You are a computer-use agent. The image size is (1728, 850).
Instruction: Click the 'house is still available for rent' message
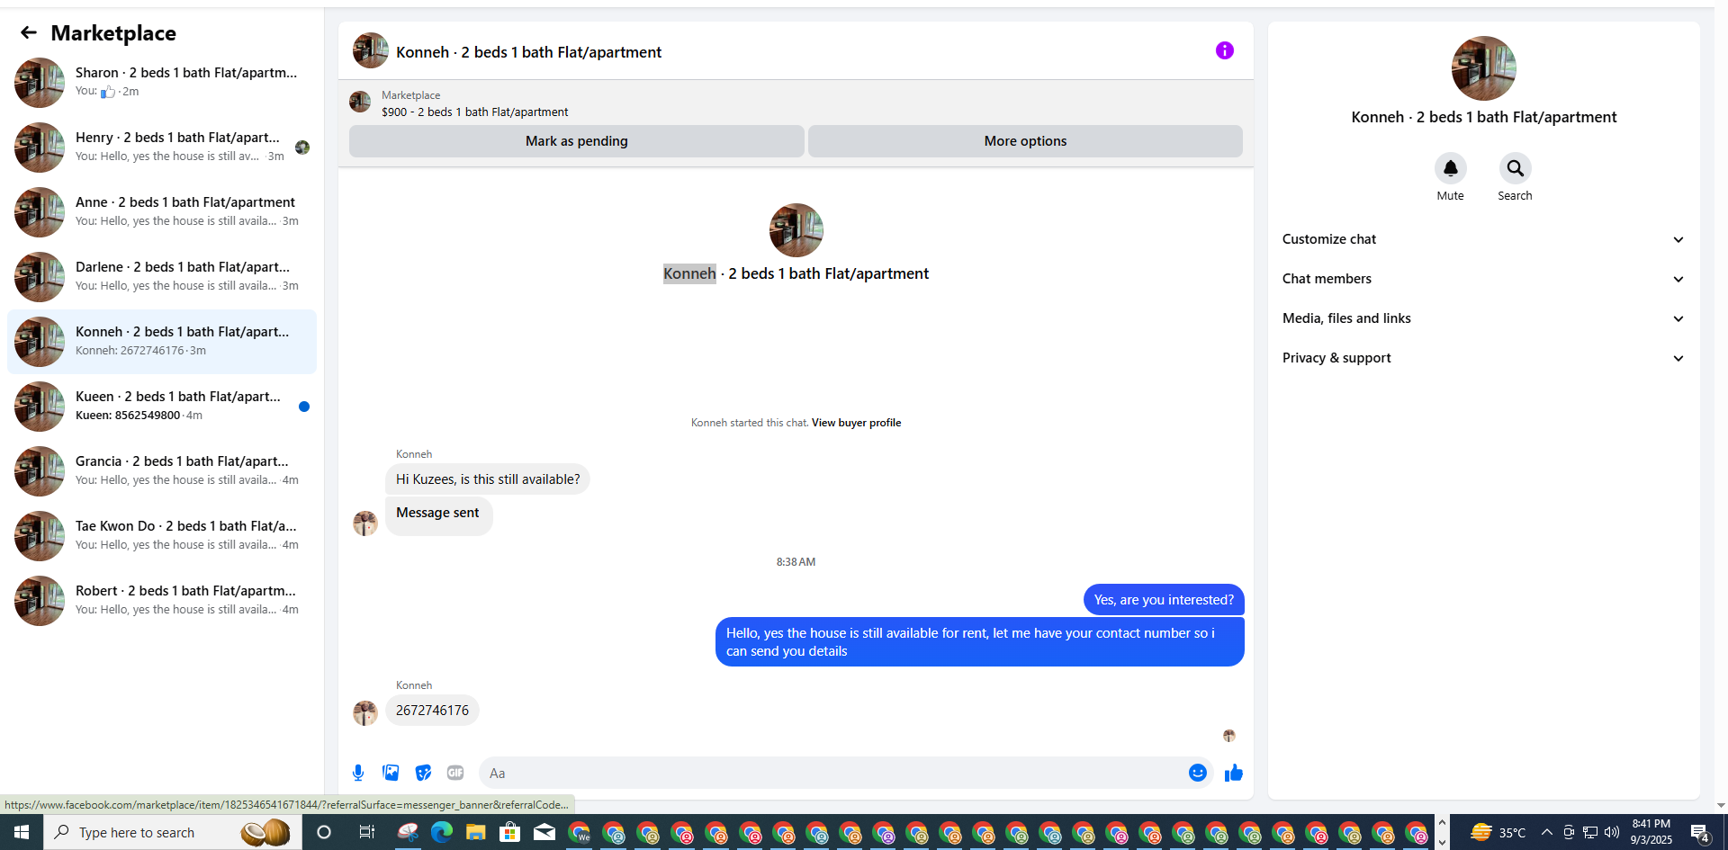(x=979, y=642)
